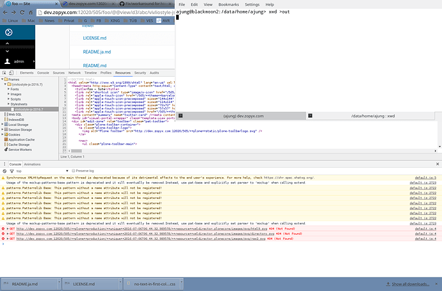Screen dimensions: 442x291
Task: Switch to the (ajung) dev.zopyx.com terminal tab
Action: coord(241,116)
